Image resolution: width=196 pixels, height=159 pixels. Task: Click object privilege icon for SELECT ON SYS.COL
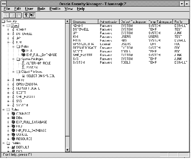[x=23, y=76]
